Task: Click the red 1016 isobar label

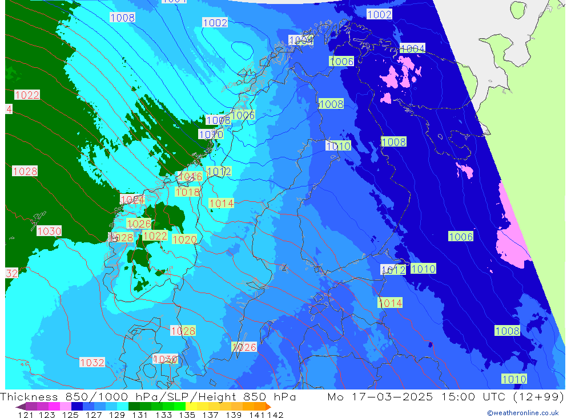Action: pos(191,176)
